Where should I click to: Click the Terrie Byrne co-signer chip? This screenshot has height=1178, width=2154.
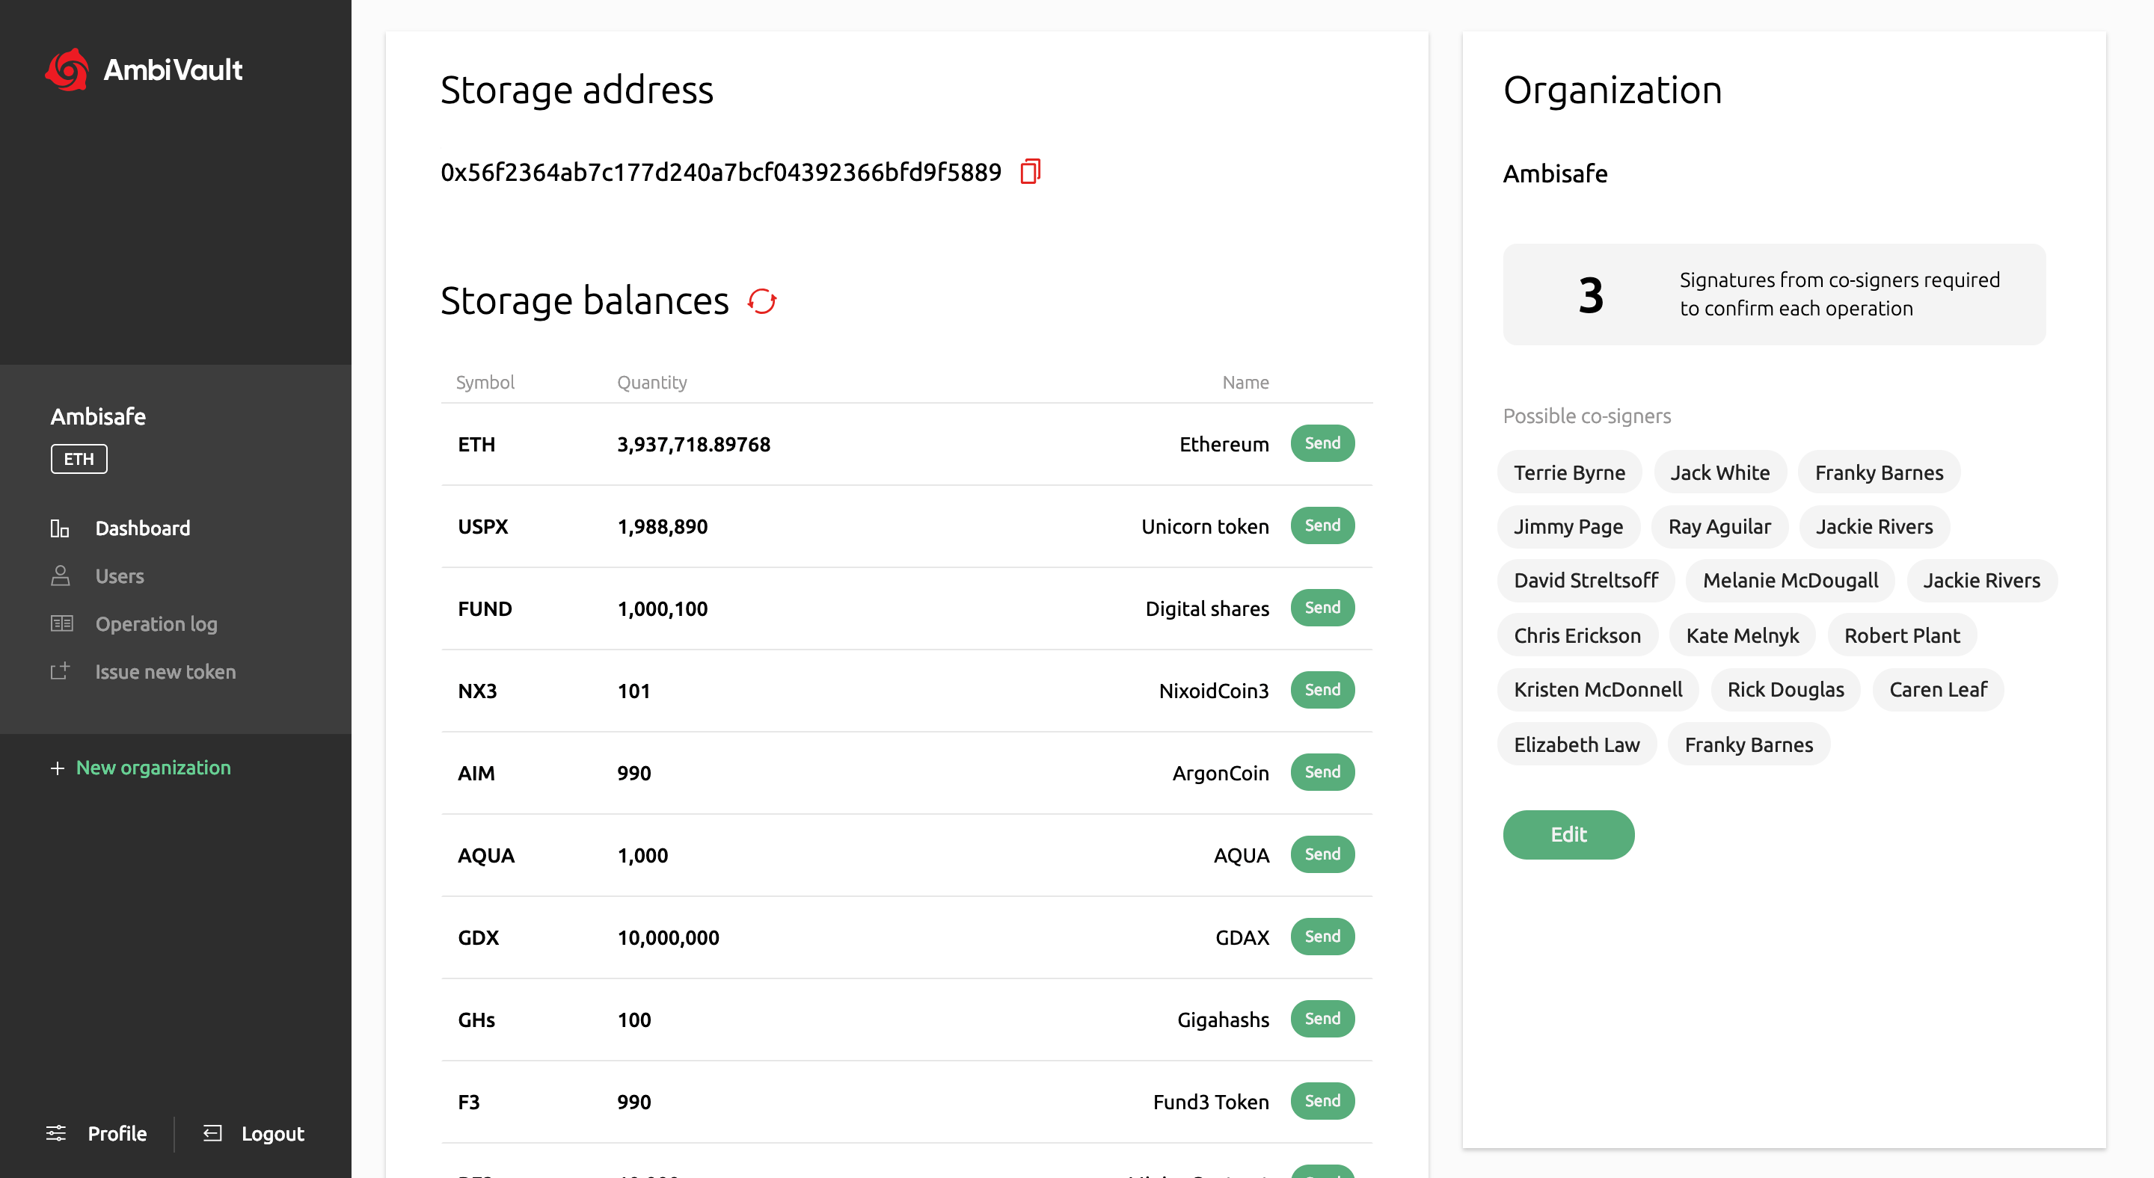[1568, 473]
